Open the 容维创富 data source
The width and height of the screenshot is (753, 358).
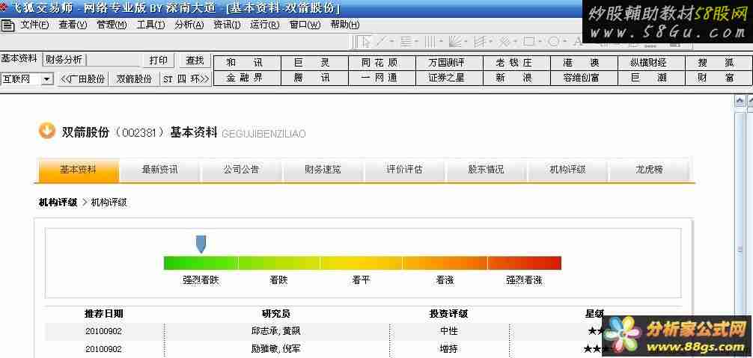[x=584, y=78]
